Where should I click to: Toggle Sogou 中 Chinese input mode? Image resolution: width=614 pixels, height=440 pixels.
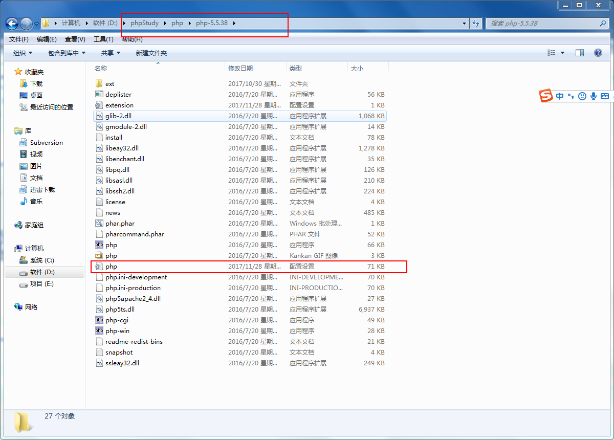[x=560, y=96]
